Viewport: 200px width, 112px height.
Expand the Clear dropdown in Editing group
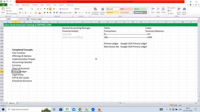[x=174, y=13]
